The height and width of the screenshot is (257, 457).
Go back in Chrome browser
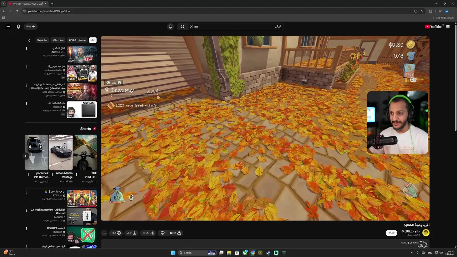4,11
